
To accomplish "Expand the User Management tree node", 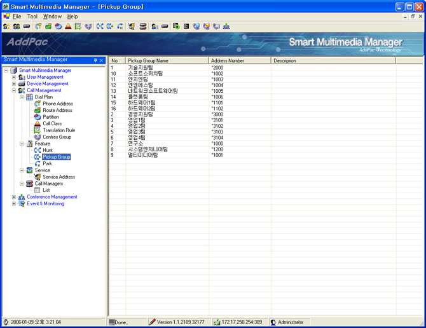I will point(14,77).
